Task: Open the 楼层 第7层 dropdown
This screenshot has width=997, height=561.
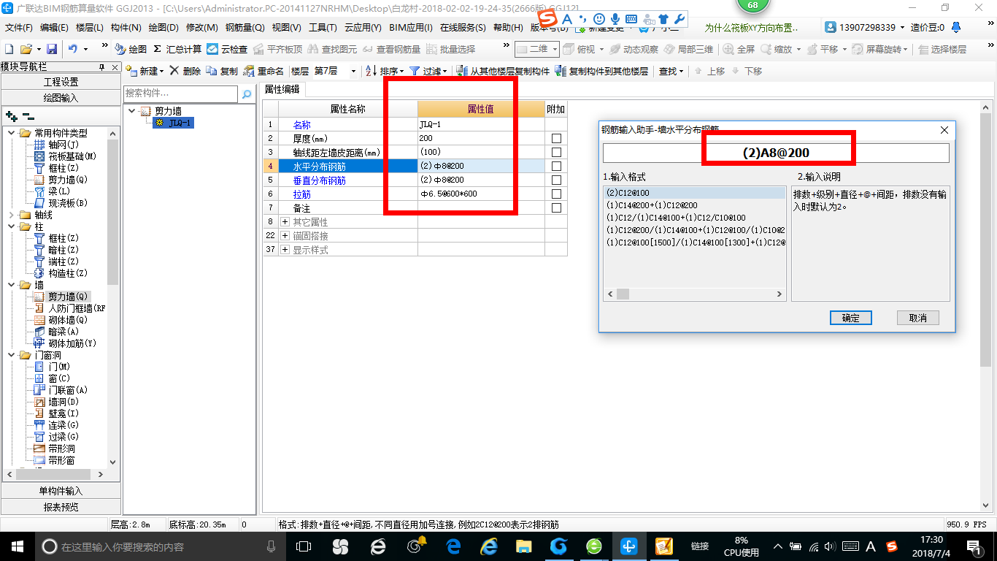Action: click(353, 71)
